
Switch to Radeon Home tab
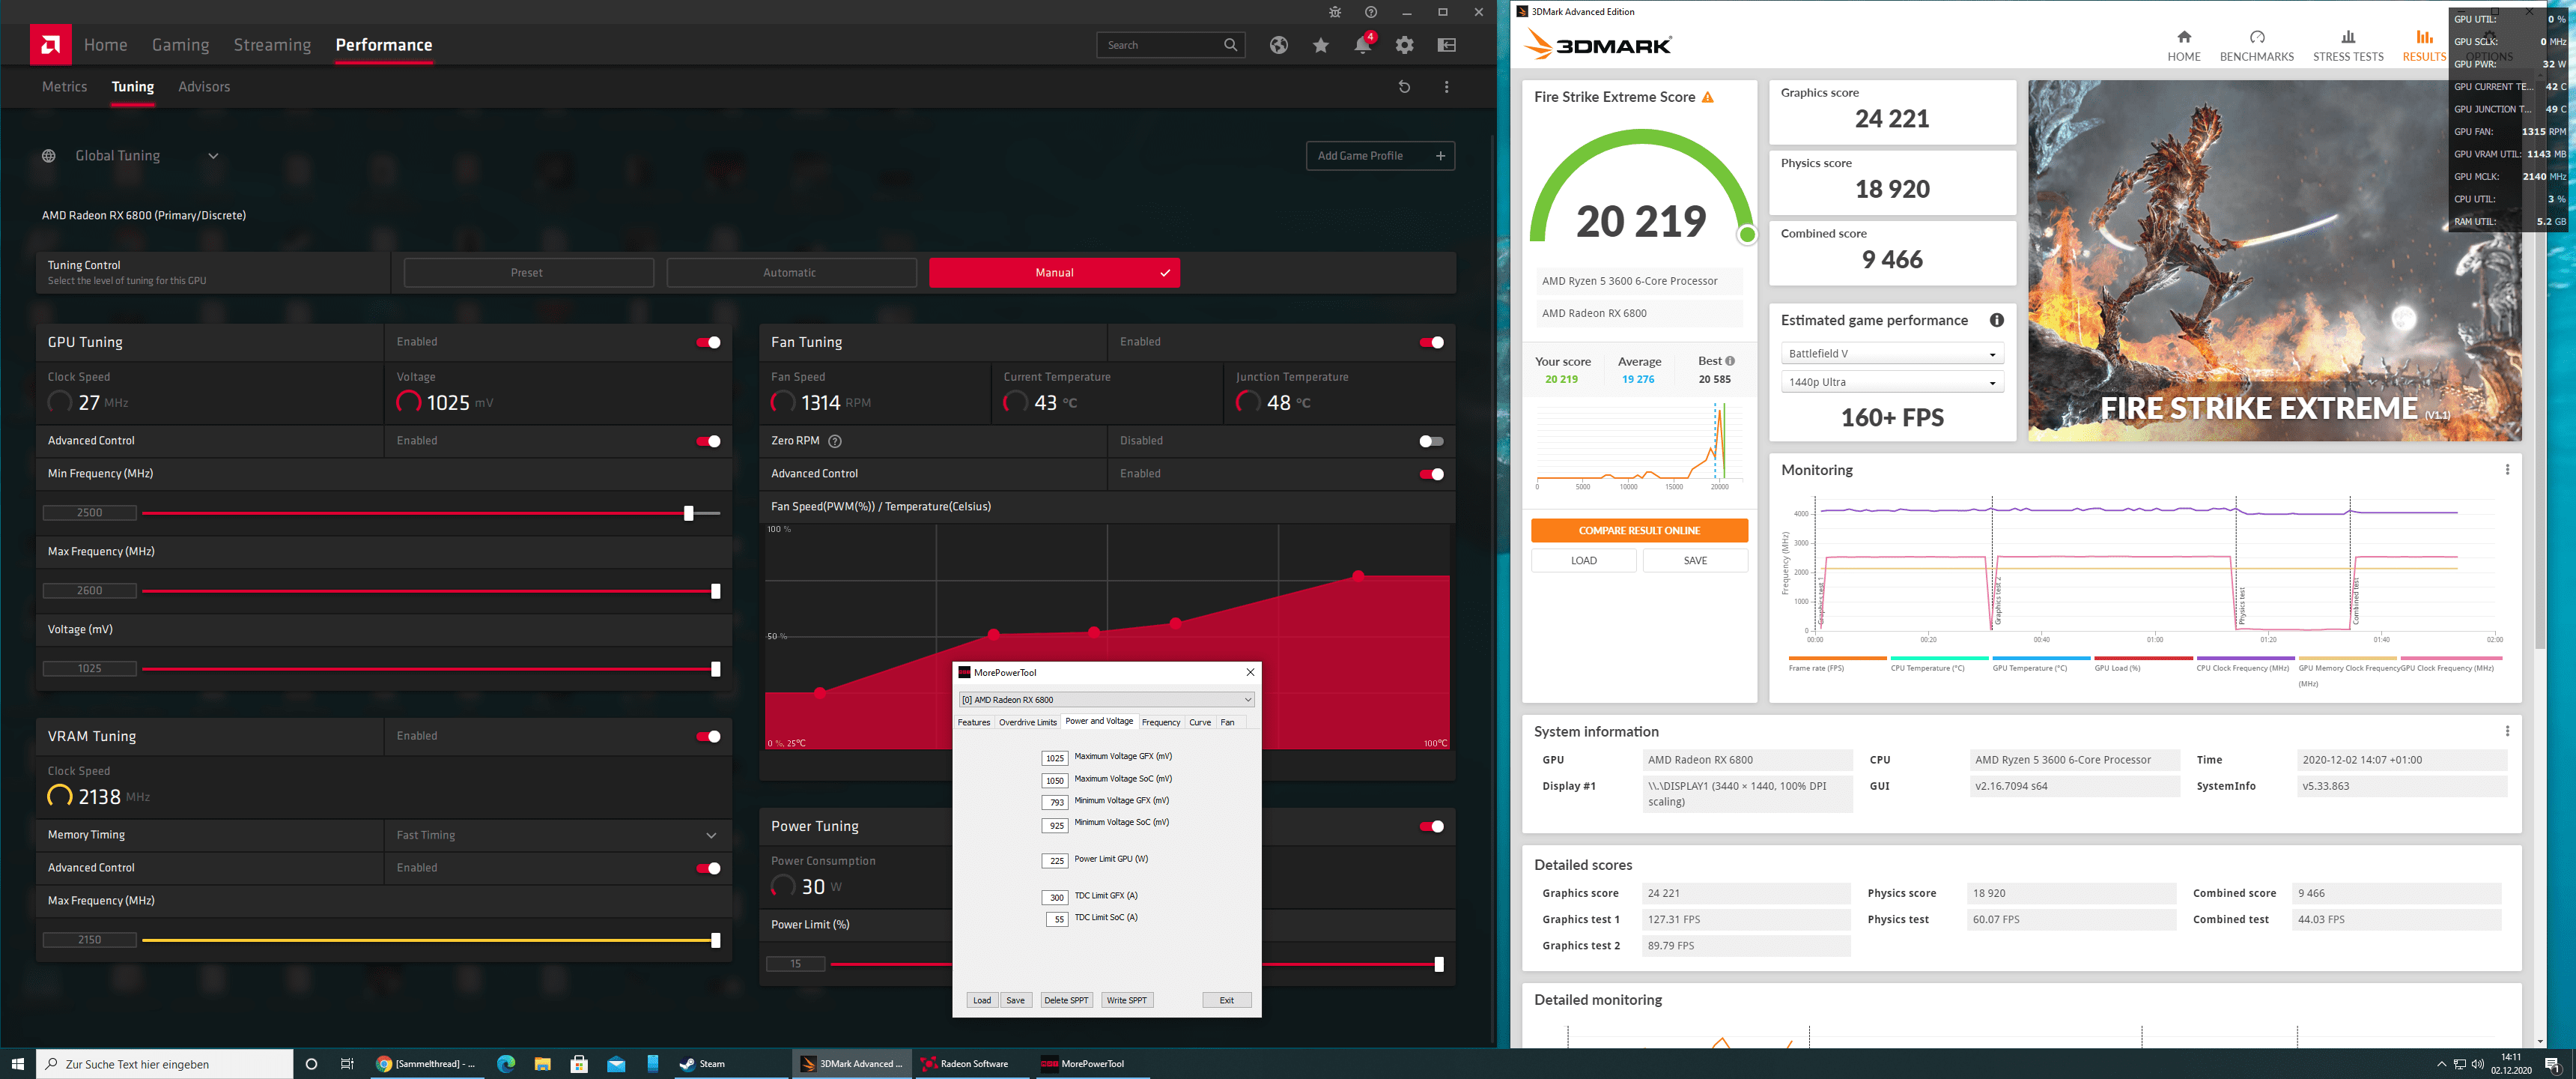click(105, 45)
